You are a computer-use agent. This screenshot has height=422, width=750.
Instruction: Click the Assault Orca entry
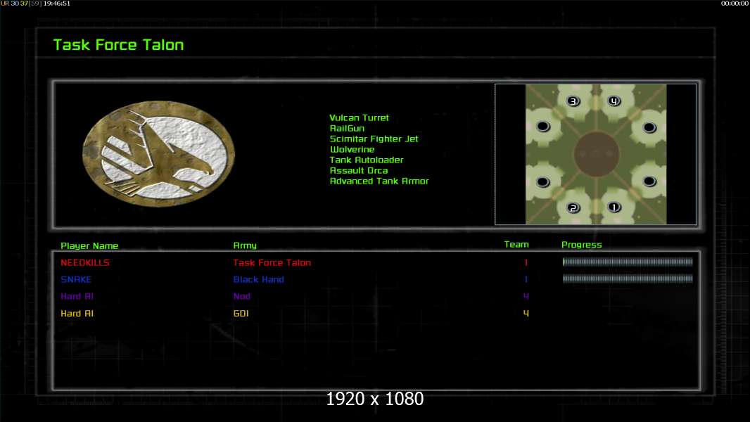tap(358, 170)
